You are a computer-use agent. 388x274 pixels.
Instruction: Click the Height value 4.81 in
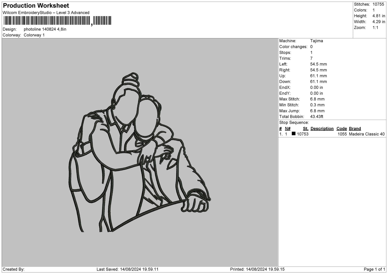(379, 16)
